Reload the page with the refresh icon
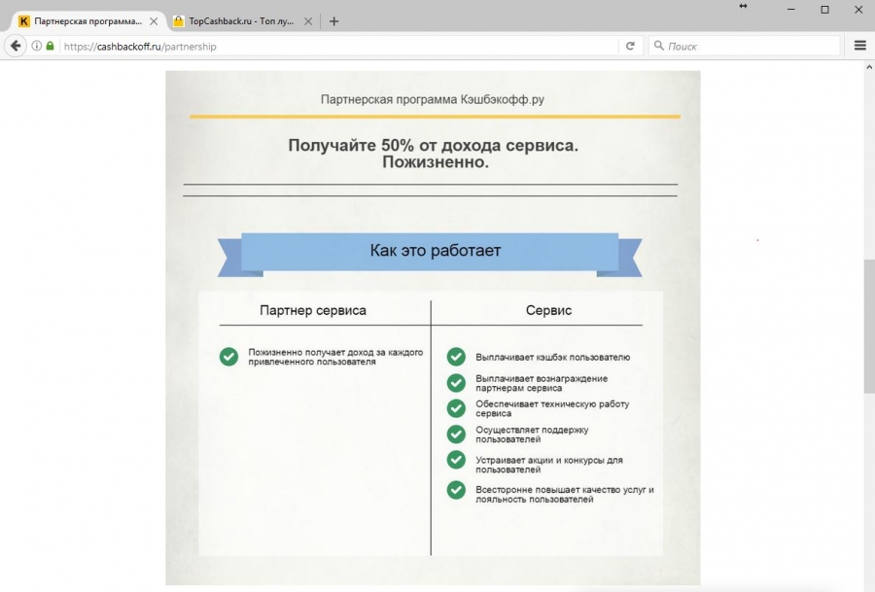The width and height of the screenshot is (875, 592). tap(630, 46)
